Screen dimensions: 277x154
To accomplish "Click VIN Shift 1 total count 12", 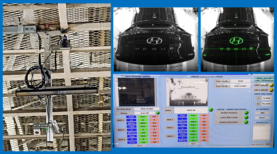I will [131, 120].
